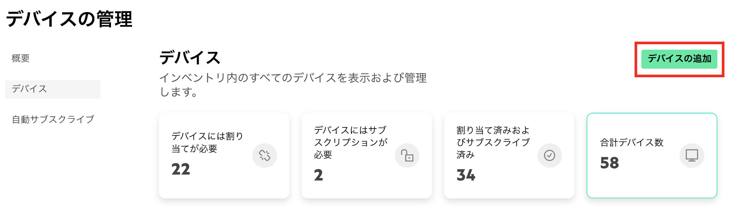The height and width of the screenshot is (213, 738).
Task: Click the デバイスにはサブスクリプションが必要 card label
Action: (350, 142)
